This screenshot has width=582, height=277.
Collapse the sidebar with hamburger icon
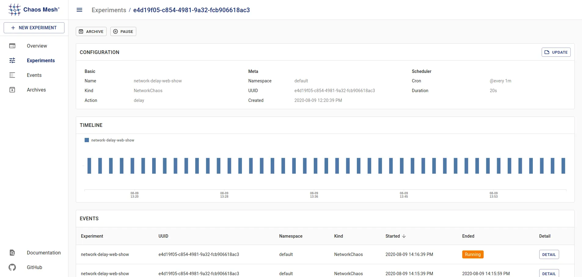coord(79,10)
